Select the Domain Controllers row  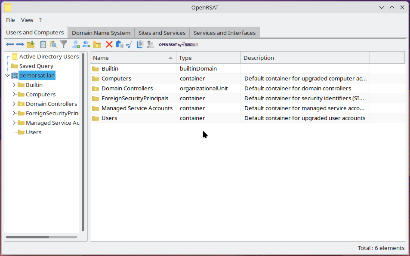tap(128, 88)
